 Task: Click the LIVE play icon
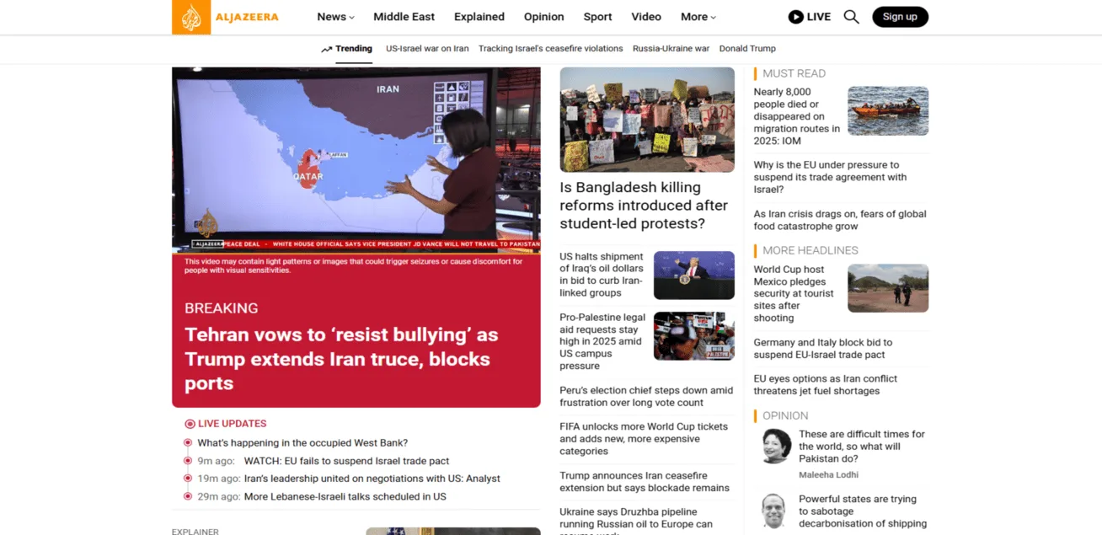[x=795, y=17]
